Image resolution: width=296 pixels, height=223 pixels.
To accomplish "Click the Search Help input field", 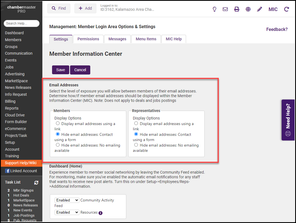I will point(22,23).
